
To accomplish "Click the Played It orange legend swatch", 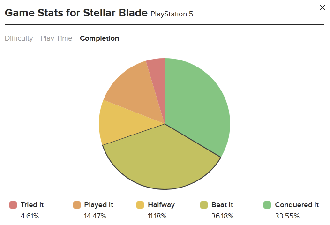I will coord(77,205).
